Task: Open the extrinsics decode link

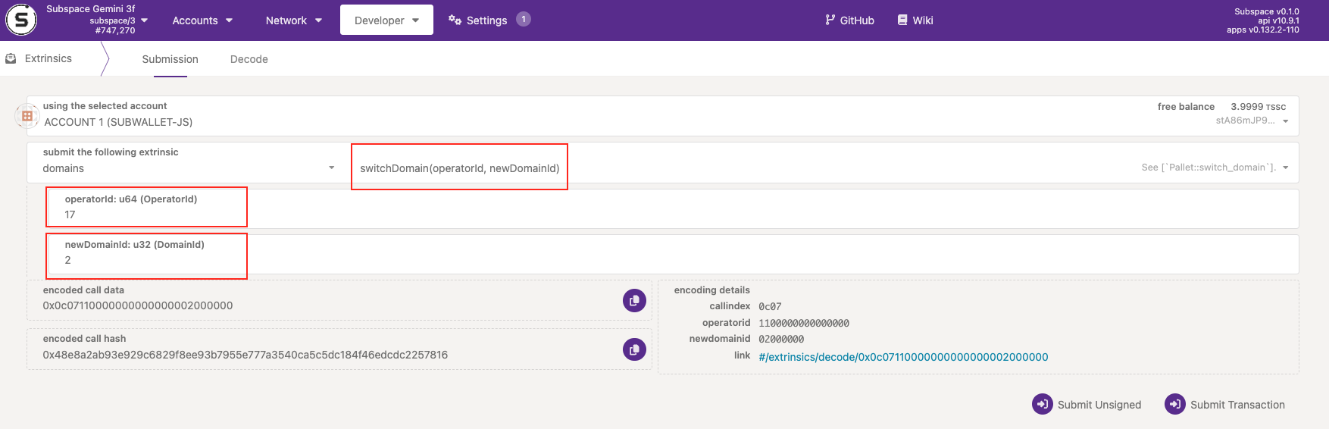Action: point(903,357)
